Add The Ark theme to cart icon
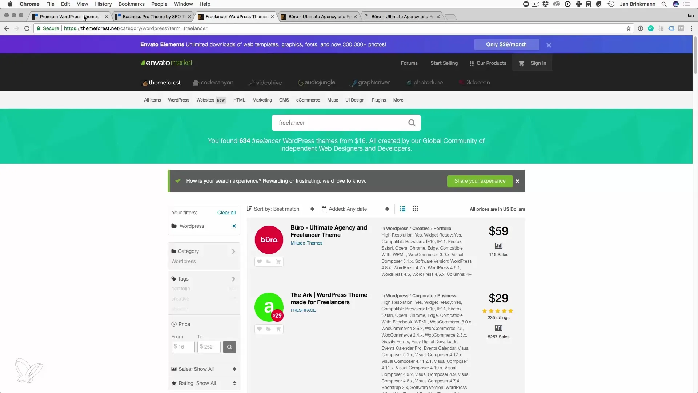The height and width of the screenshot is (393, 698). click(278, 329)
